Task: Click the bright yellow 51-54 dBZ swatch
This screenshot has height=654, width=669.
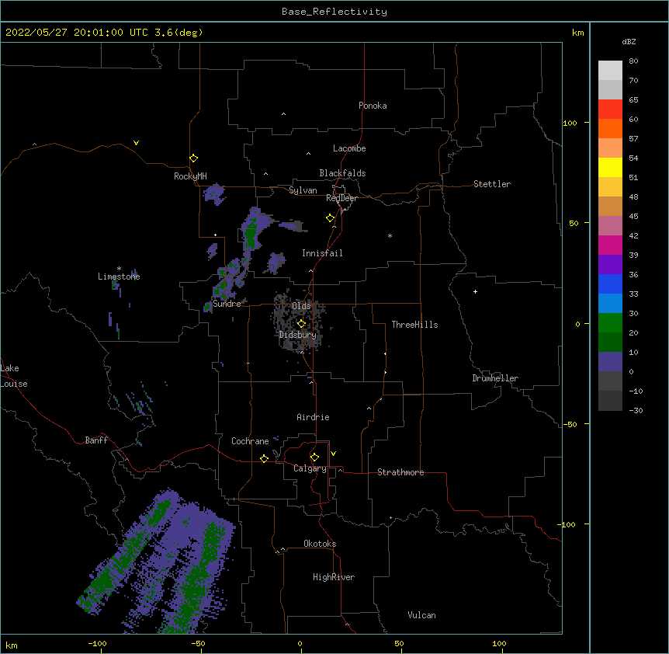Action: click(x=610, y=167)
